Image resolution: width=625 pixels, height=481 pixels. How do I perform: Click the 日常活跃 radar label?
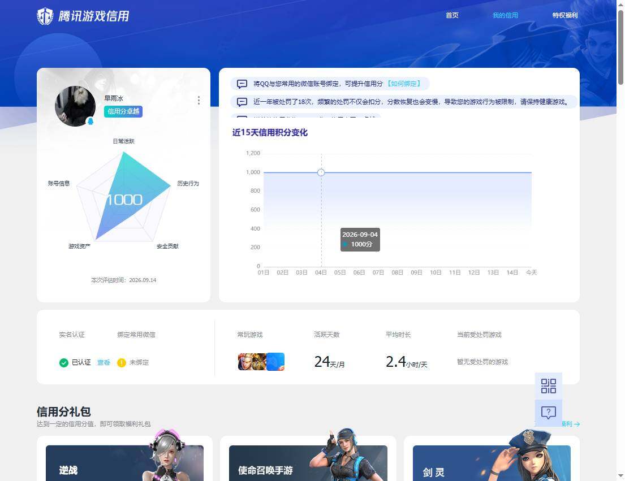(123, 141)
